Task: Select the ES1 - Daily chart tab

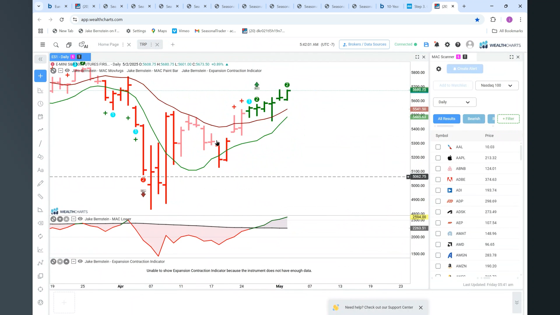Action: point(70,57)
